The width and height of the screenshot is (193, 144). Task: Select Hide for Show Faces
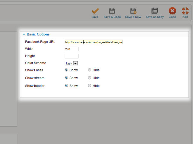90,70
